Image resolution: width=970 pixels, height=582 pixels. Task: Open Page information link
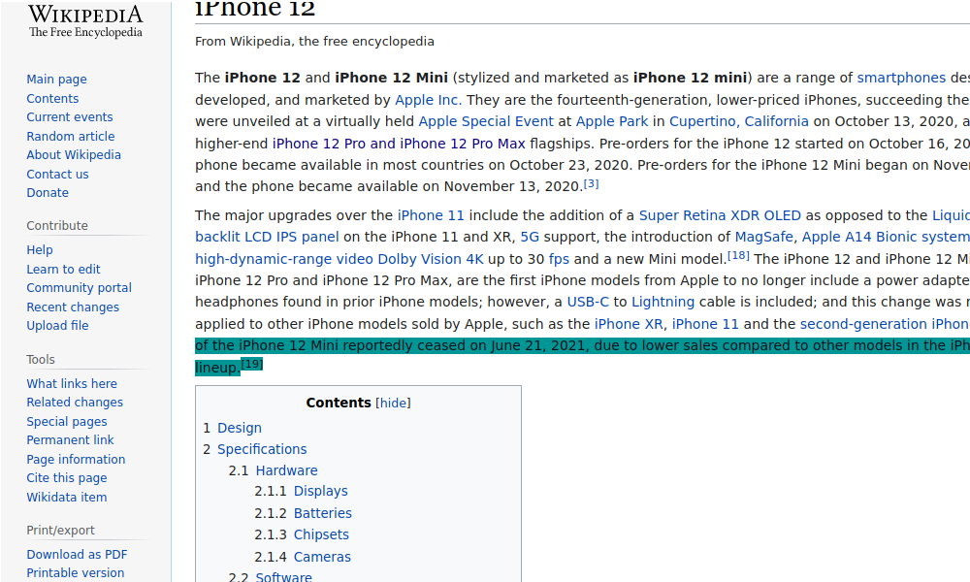coord(76,459)
